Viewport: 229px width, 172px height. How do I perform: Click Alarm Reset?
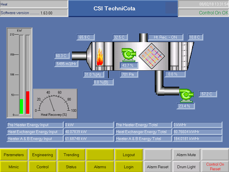click(158, 167)
